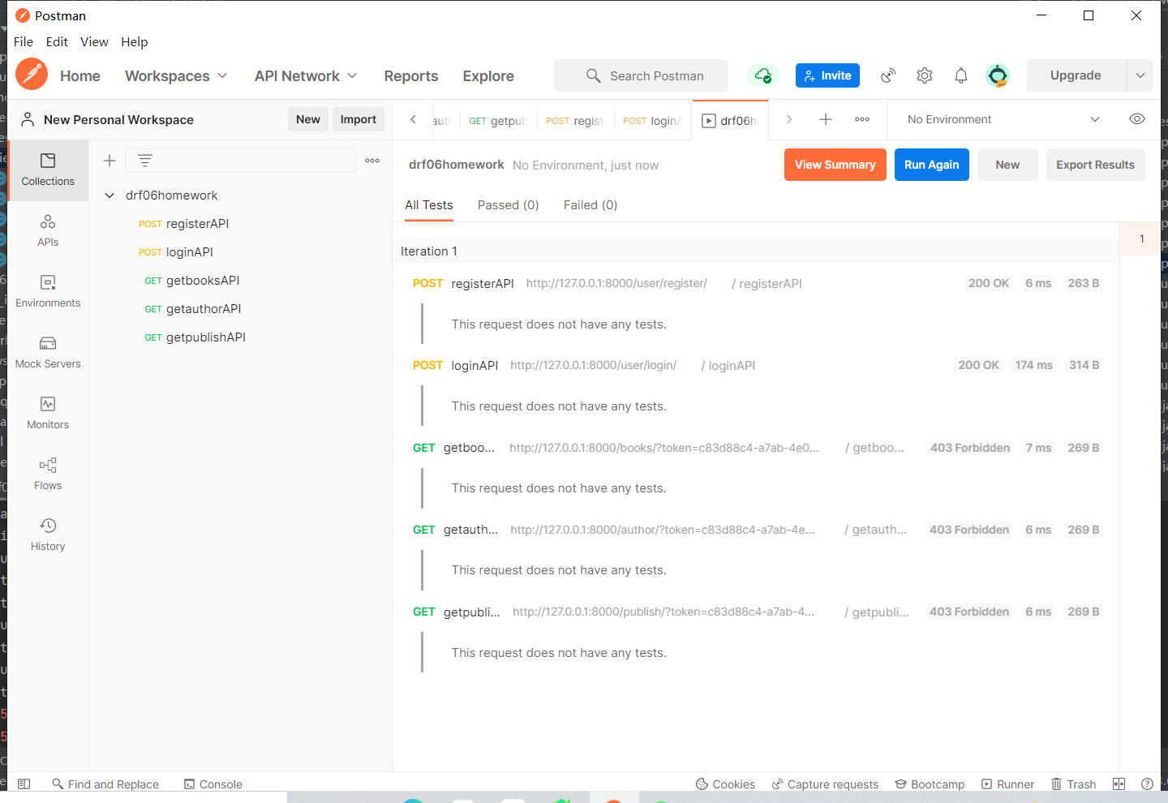This screenshot has width=1168, height=803.
Task: Click the Postman logo home icon
Action: 32,75
